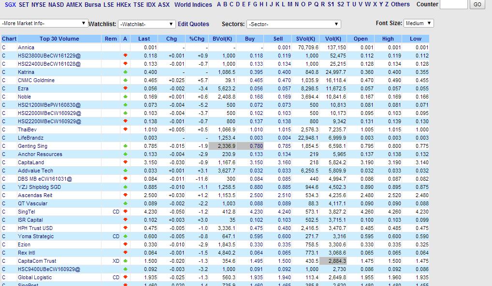Click red arrow in SingTel row

tap(125, 212)
